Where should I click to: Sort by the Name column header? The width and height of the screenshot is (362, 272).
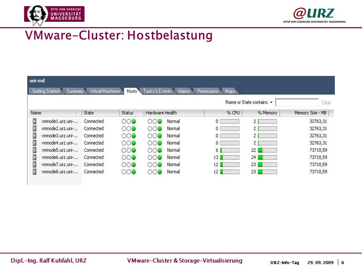click(x=55, y=113)
